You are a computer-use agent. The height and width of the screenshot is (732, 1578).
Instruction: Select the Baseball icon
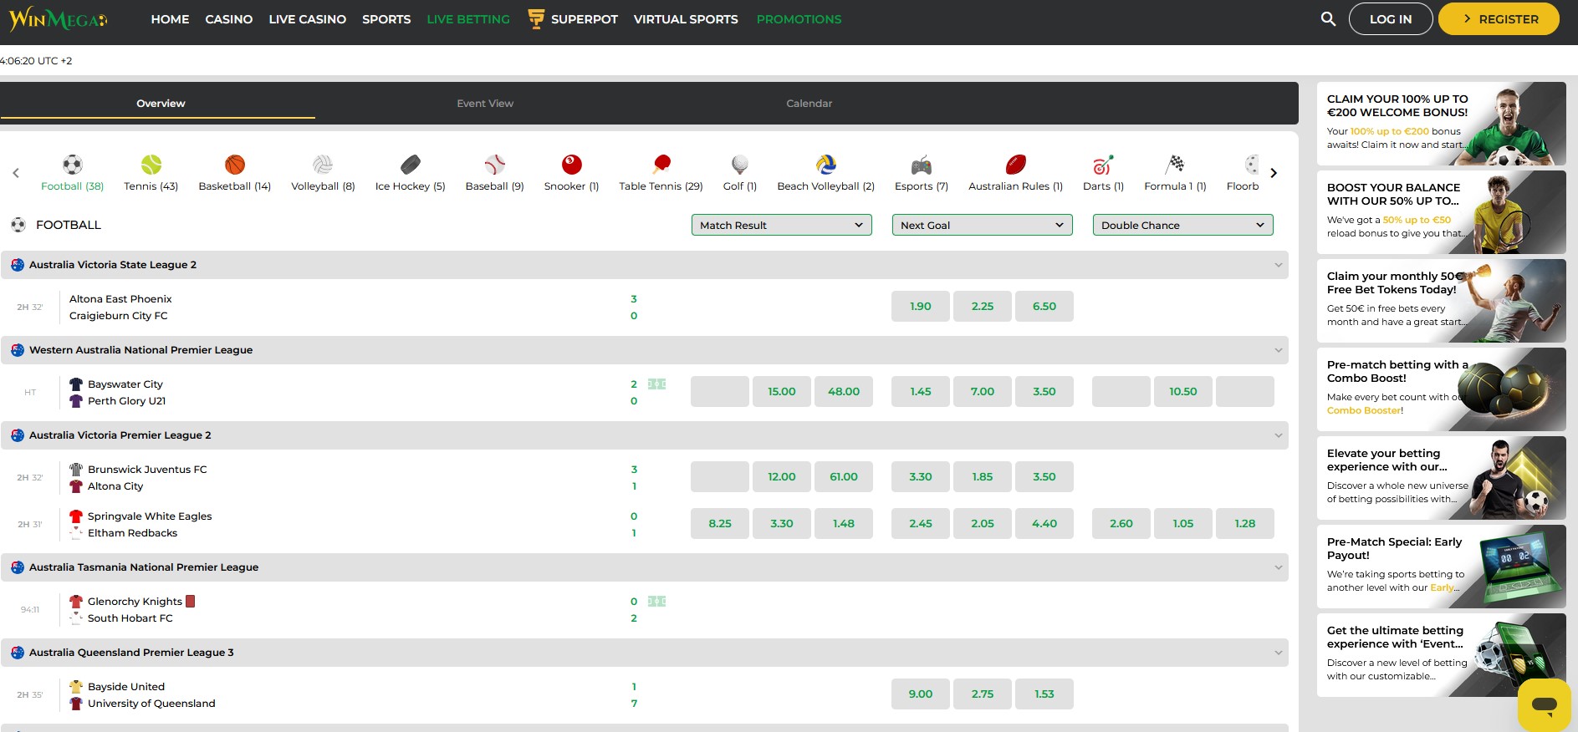495,164
